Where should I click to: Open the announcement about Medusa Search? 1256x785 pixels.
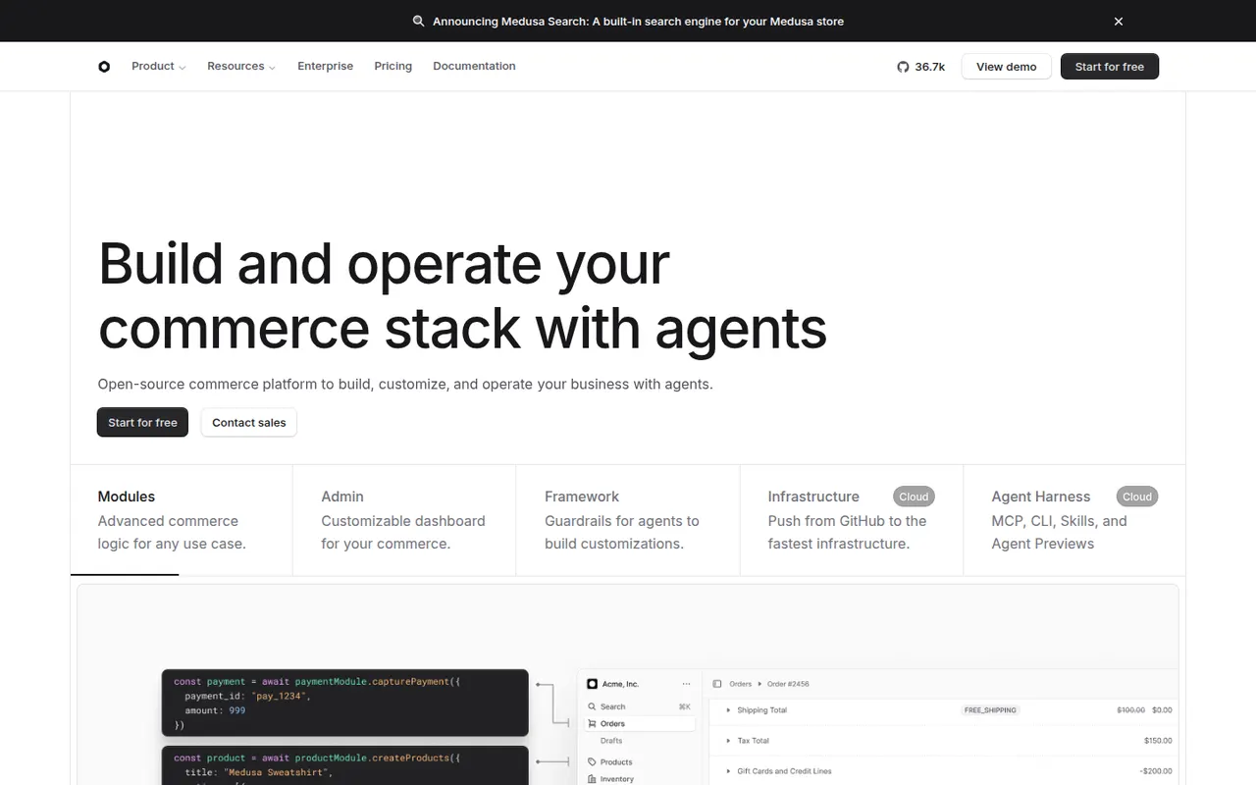[638, 22]
